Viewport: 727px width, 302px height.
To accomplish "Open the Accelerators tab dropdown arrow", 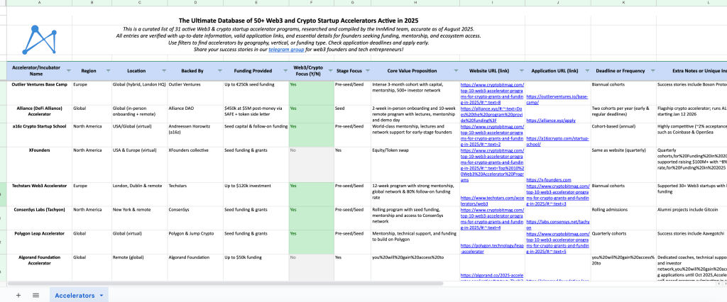I will pyautogui.click(x=102, y=296).
